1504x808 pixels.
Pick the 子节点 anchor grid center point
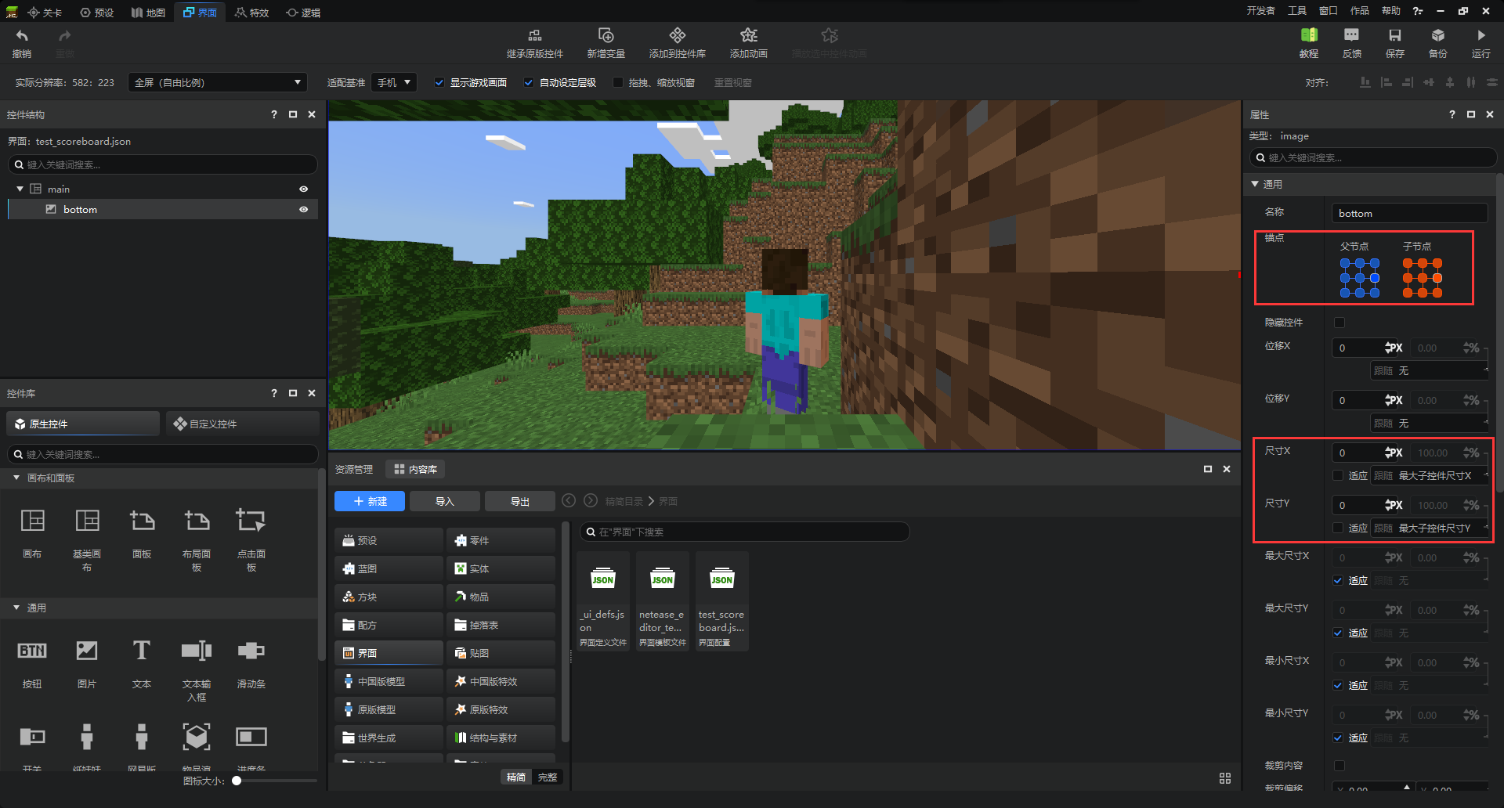point(1423,278)
